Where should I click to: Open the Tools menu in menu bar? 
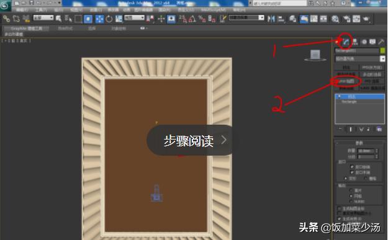[41, 10]
